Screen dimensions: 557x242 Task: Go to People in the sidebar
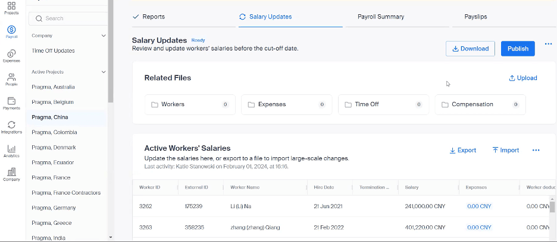(11, 79)
